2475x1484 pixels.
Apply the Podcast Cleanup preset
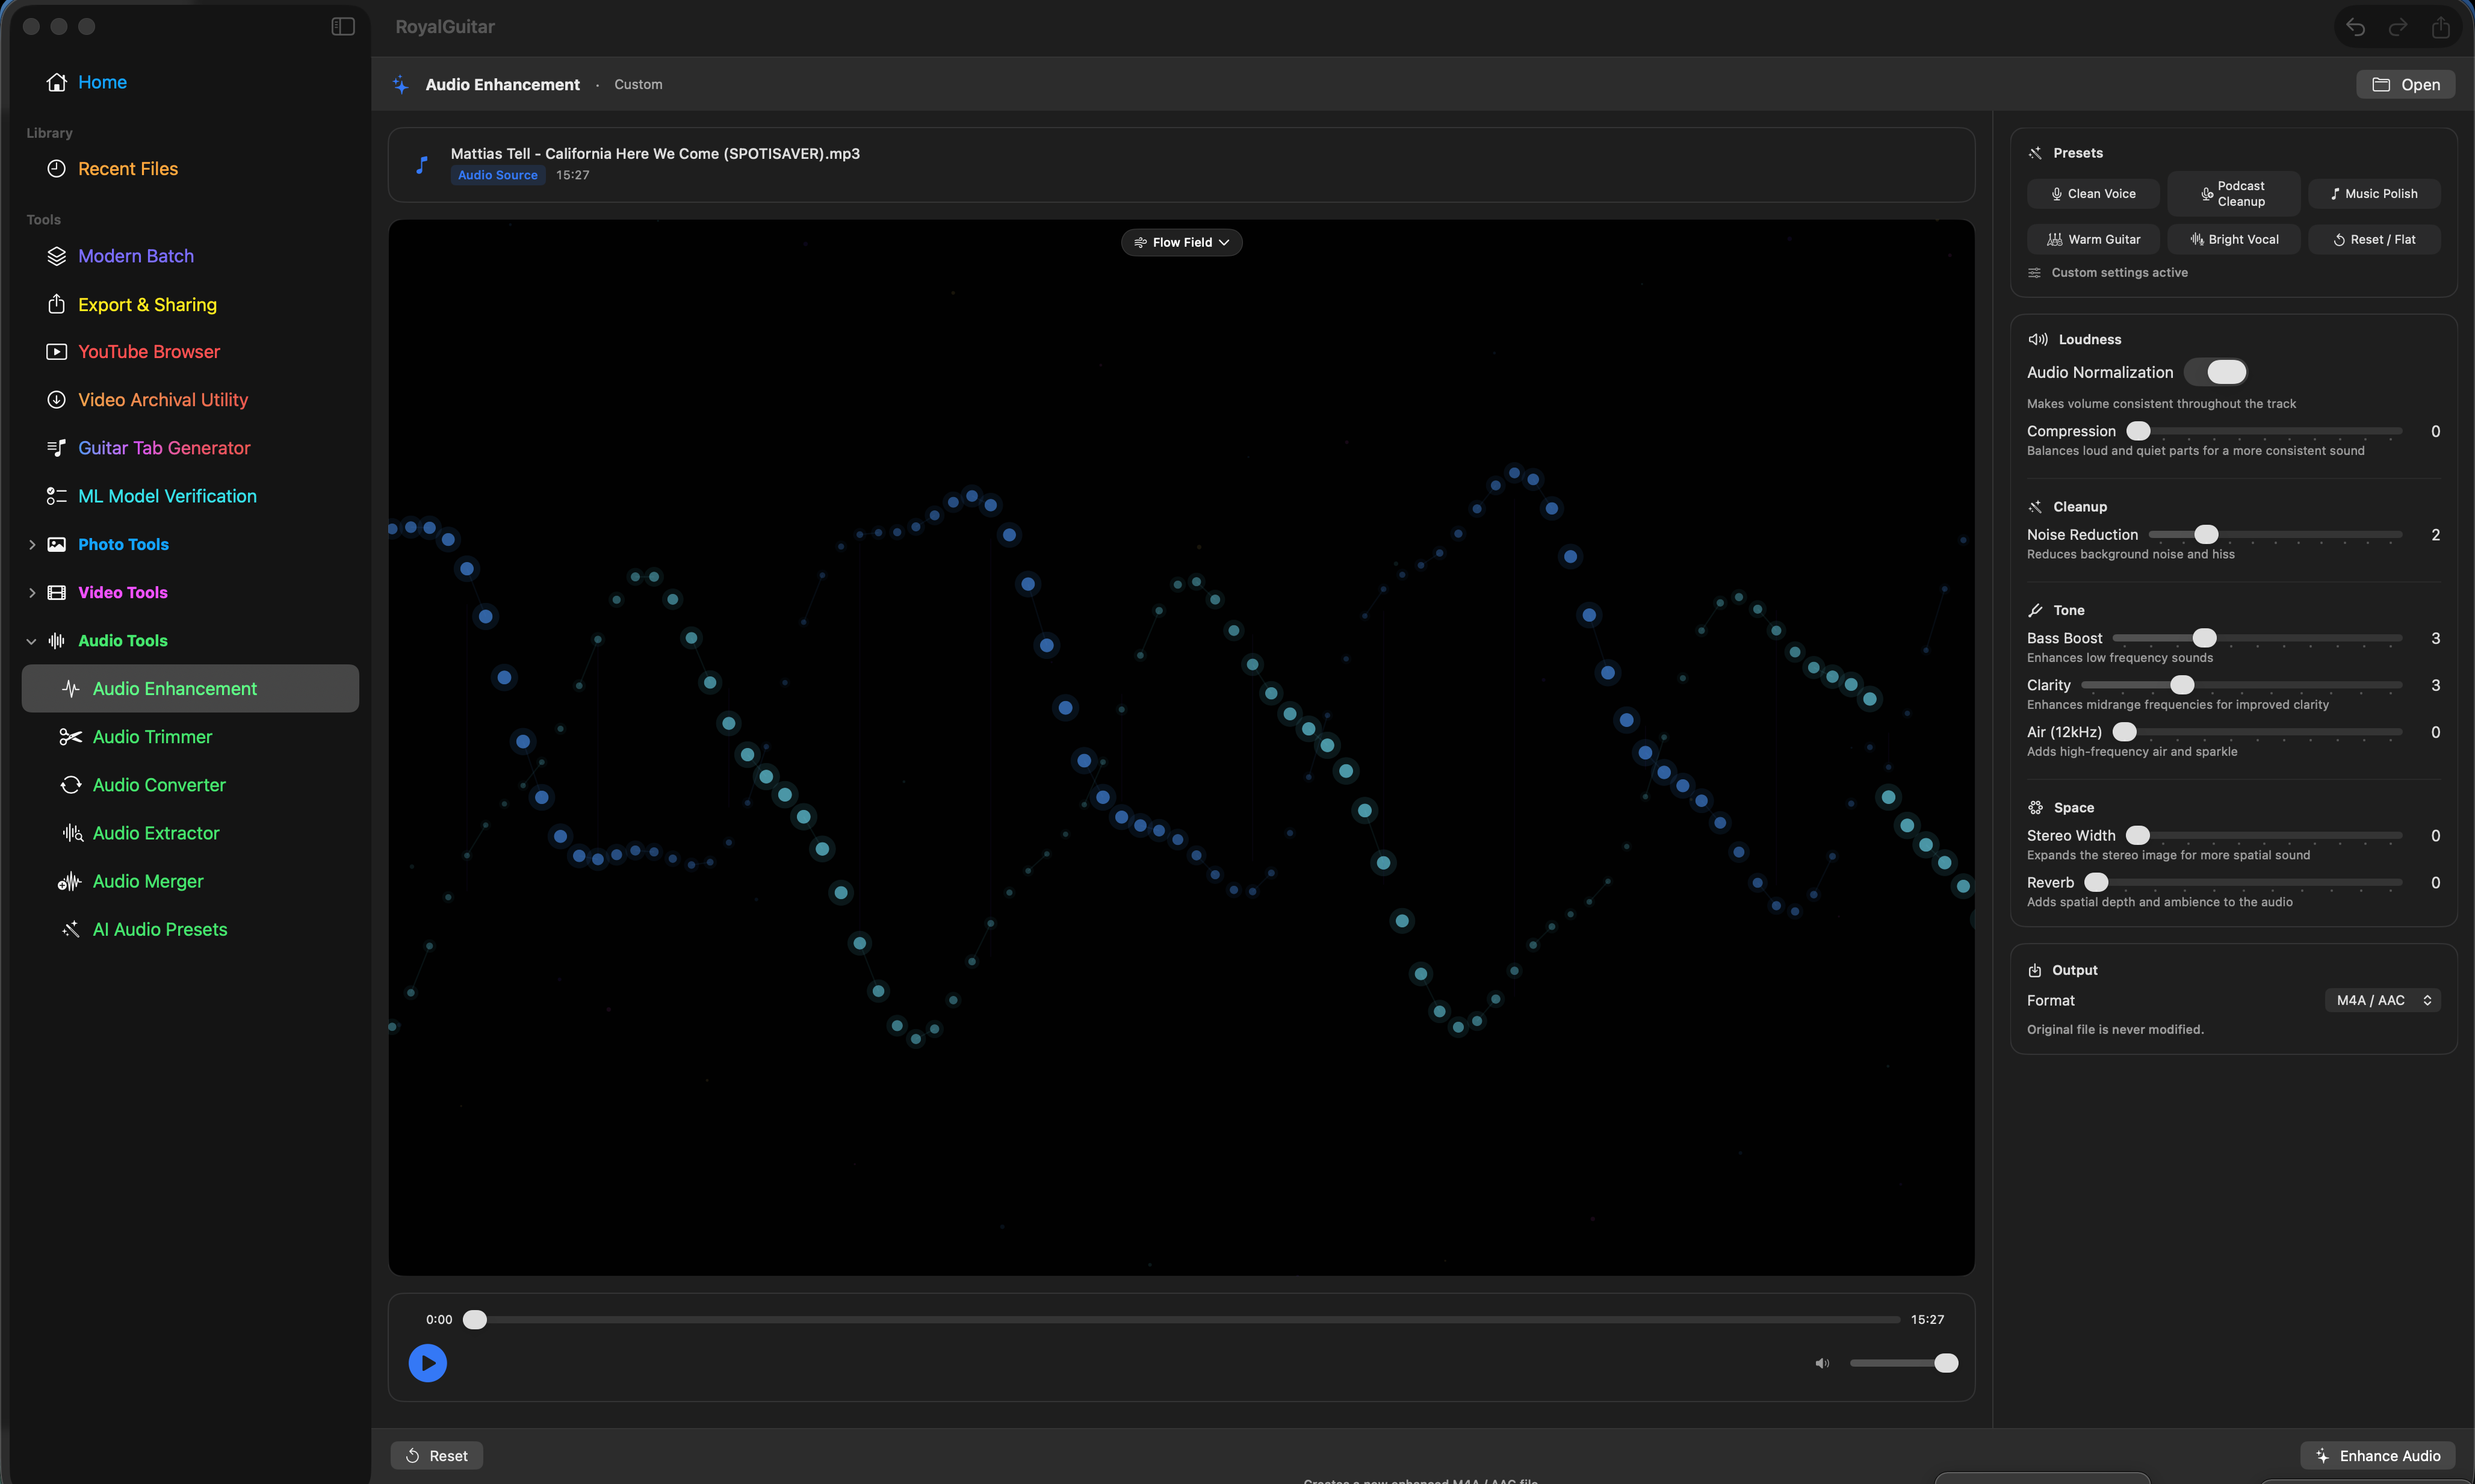pyautogui.click(x=2233, y=194)
